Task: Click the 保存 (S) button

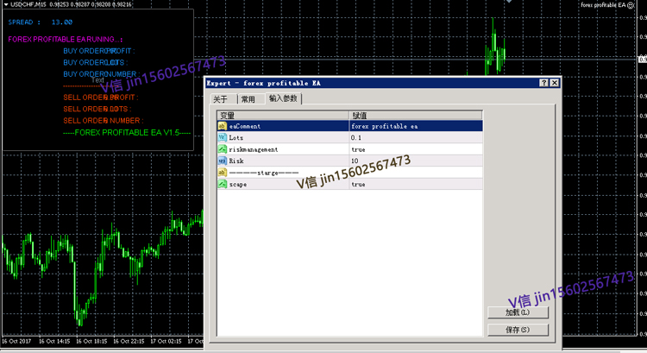Action: click(518, 330)
